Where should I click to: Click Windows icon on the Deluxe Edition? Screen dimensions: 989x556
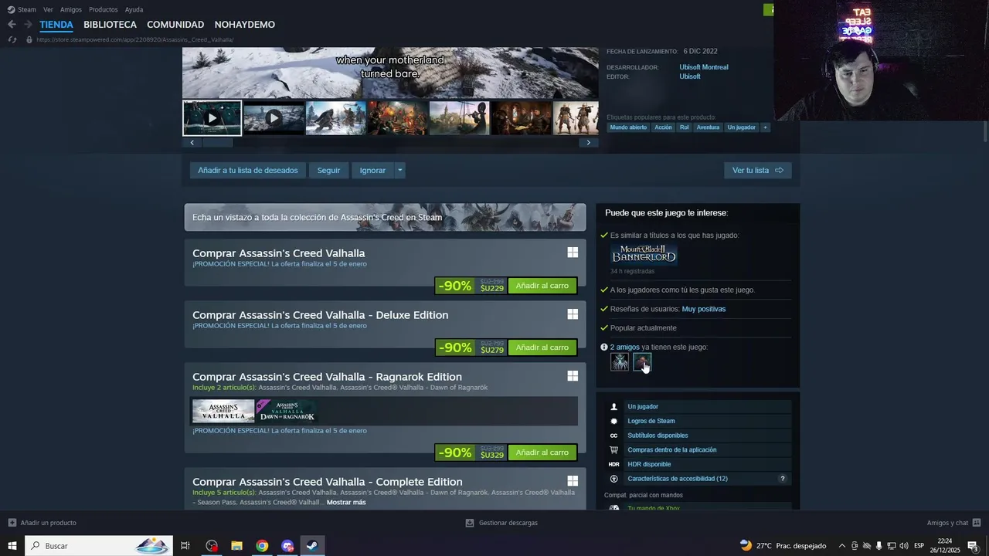573,314
